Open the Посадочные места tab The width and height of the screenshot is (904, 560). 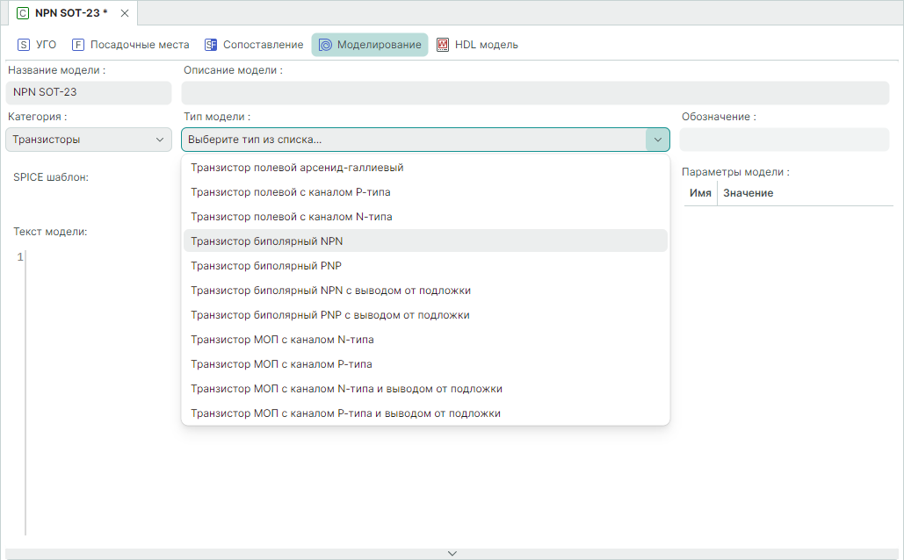(x=130, y=45)
